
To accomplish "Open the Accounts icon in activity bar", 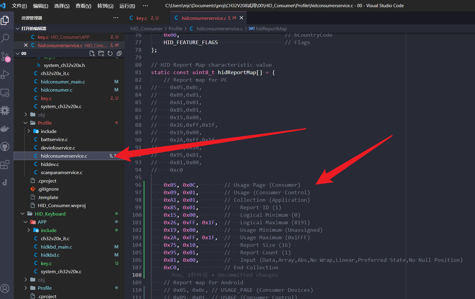I will (5, 288).
